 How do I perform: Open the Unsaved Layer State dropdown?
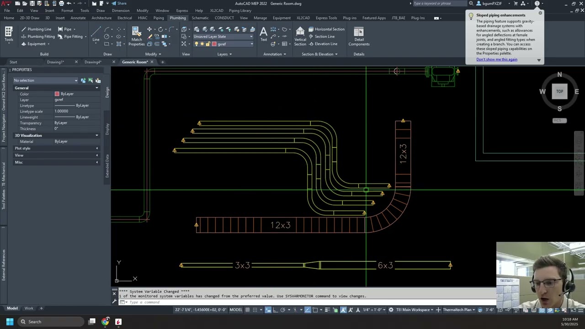pos(223,37)
